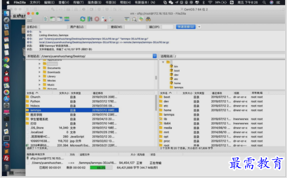The width and height of the screenshot is (287, 178).
Task: Toggle message log display icon
Action: [46, 19]
